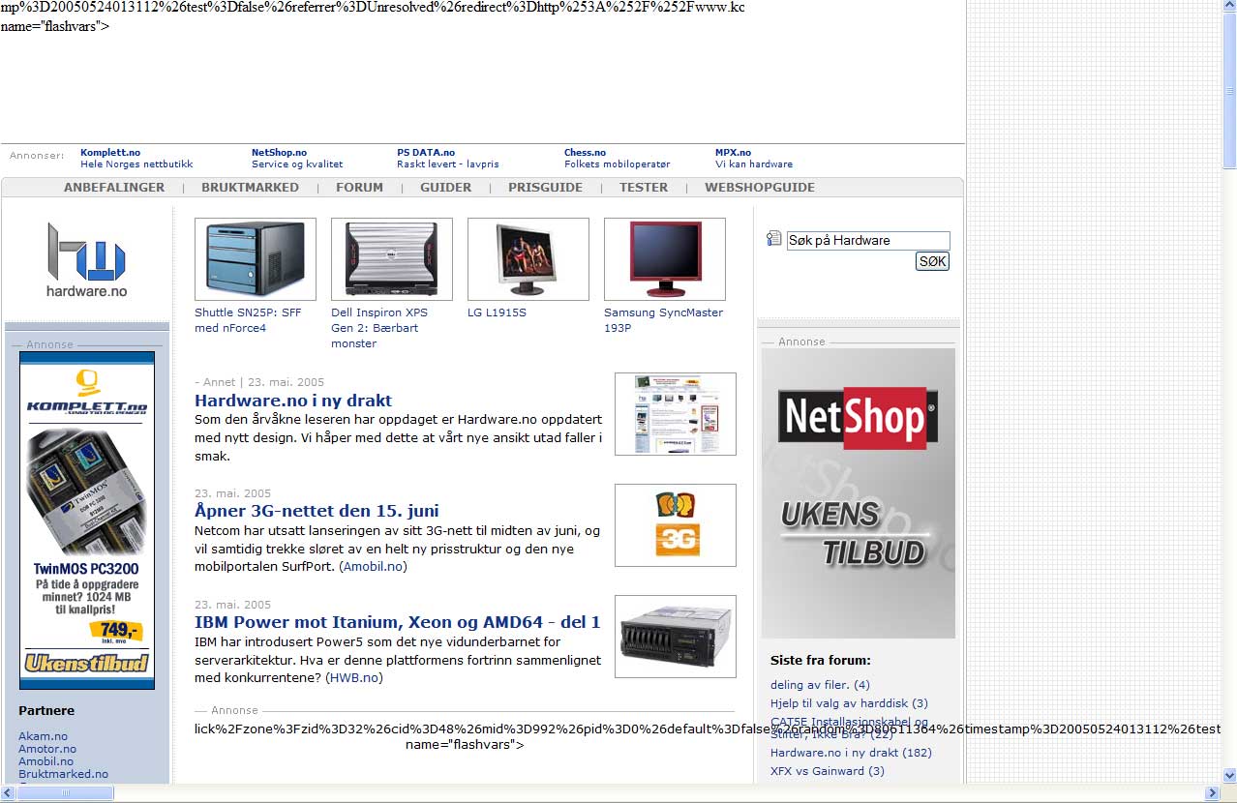Open the Shuttle SN25P computer thumbnail

pyautogui.click(x=256, y=259)
